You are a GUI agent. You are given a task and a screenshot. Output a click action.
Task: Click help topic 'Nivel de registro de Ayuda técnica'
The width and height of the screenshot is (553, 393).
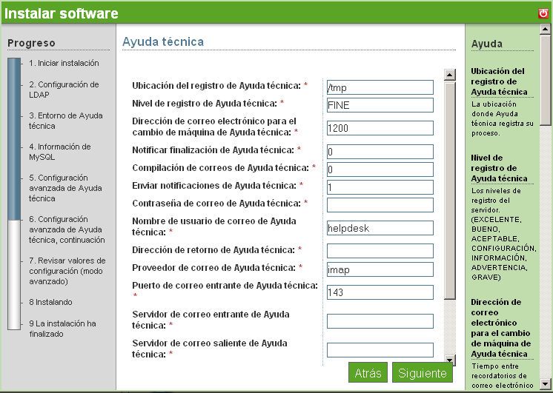(499, 168)
